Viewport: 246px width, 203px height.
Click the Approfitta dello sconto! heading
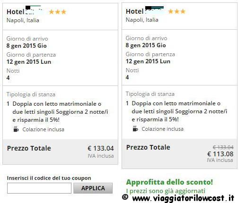point(169,182)
